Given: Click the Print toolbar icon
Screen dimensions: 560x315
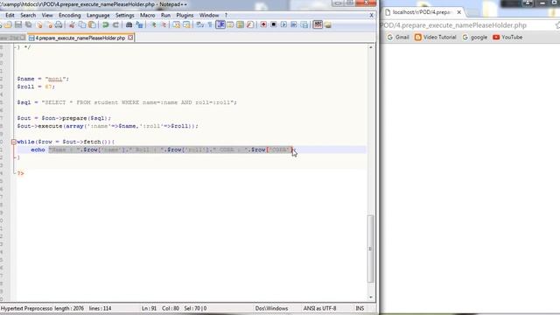Looking at the screenshot, I should coord(59,24).
